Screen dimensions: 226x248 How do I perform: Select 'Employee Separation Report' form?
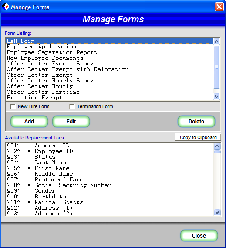click(x=109, y=52)
